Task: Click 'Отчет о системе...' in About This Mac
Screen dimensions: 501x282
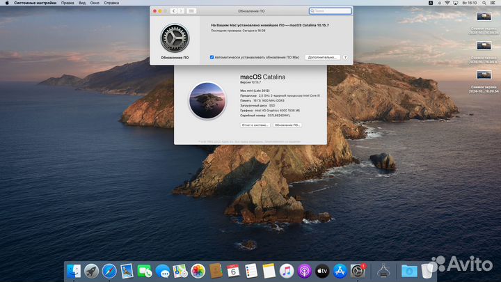Action: point(255,125)
